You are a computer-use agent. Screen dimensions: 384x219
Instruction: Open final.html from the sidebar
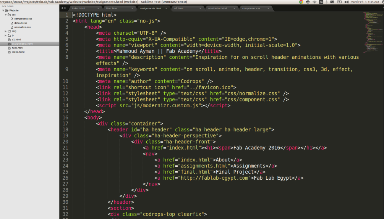18,48
